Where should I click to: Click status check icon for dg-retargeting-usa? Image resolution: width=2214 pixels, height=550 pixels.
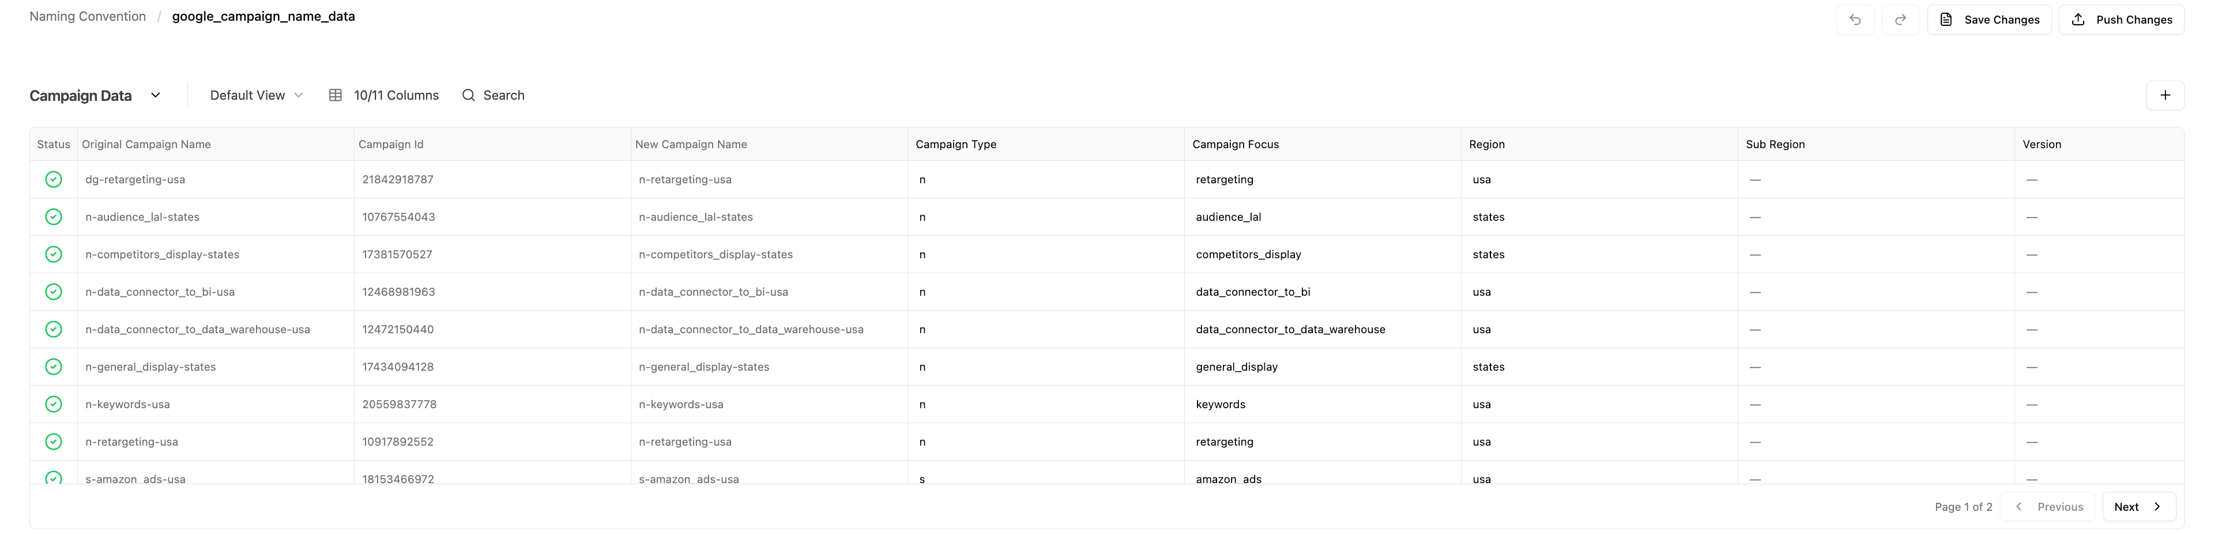(x=53, y=180)
